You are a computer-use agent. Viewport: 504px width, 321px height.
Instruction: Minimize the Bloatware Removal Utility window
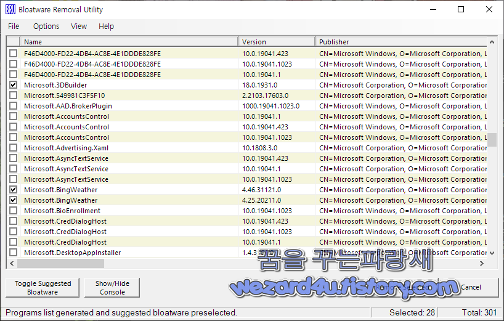click(433, 10)
